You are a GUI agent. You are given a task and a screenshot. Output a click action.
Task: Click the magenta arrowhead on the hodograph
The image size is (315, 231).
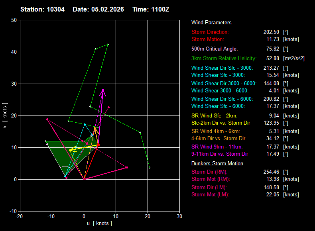[103, 91]
